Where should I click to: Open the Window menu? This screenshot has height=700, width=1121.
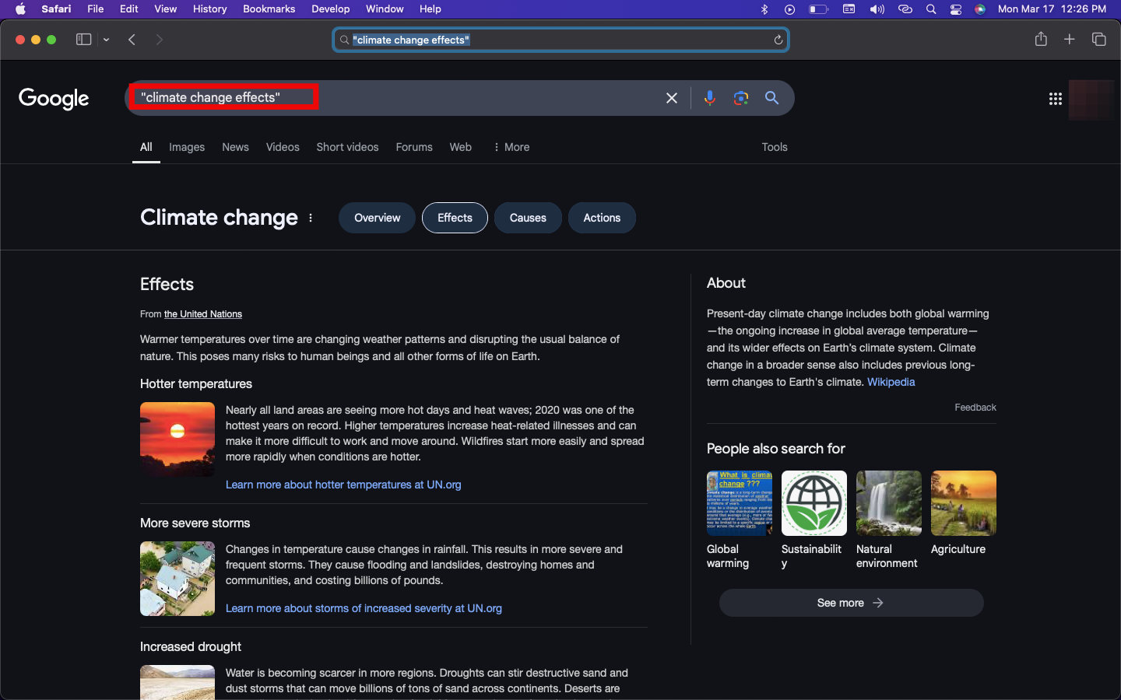(x=385, y=9)
